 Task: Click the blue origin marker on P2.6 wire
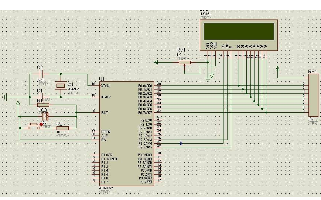coord(181,144)
